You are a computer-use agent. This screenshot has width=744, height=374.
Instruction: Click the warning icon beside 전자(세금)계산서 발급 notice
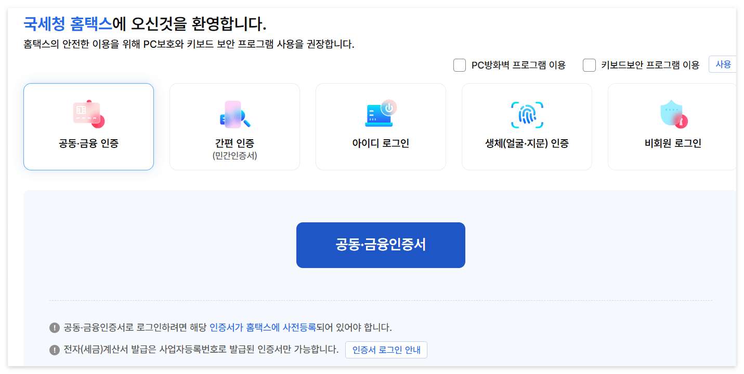[x=55, y=350]
